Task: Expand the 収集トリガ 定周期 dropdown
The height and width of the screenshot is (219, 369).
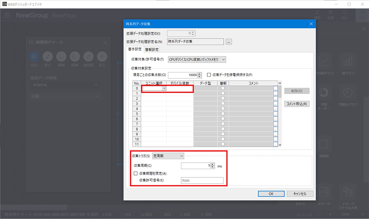Action: [168, 156]
